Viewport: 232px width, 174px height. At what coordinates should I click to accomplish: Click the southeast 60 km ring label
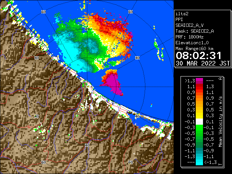[x=130, y=162]
